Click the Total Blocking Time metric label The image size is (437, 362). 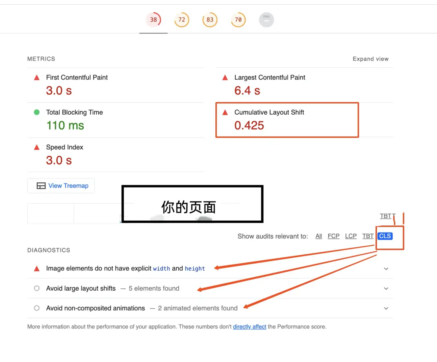tap(74, 112)
